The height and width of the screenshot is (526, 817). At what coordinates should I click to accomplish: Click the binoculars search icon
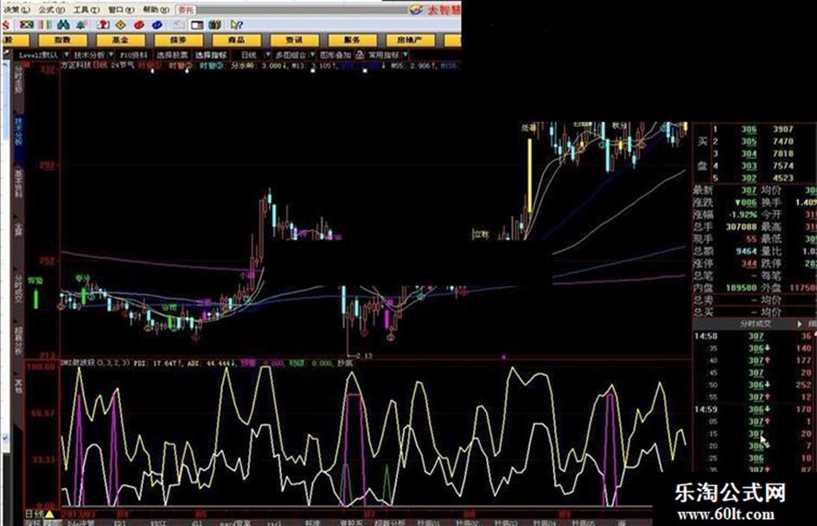point(64,24)
